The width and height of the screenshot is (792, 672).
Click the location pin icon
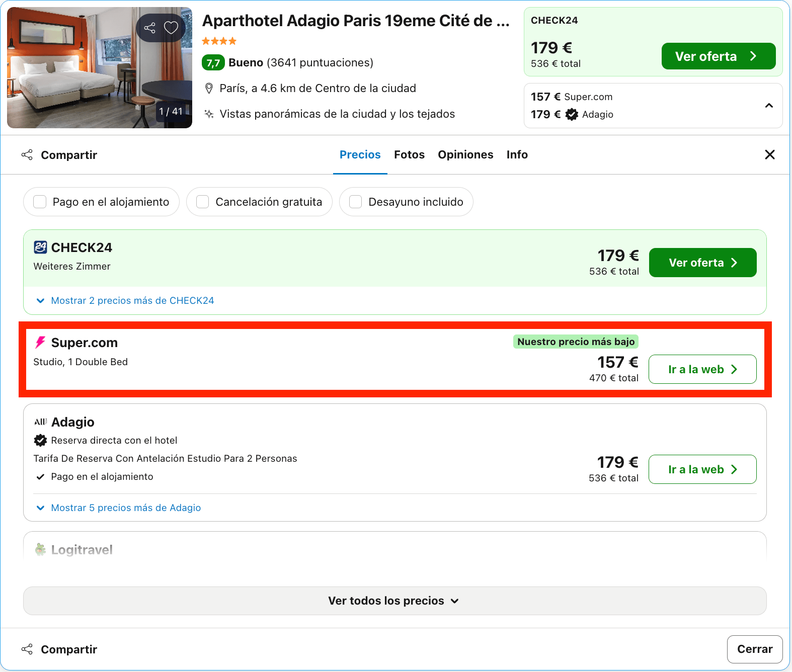[209, 89]
